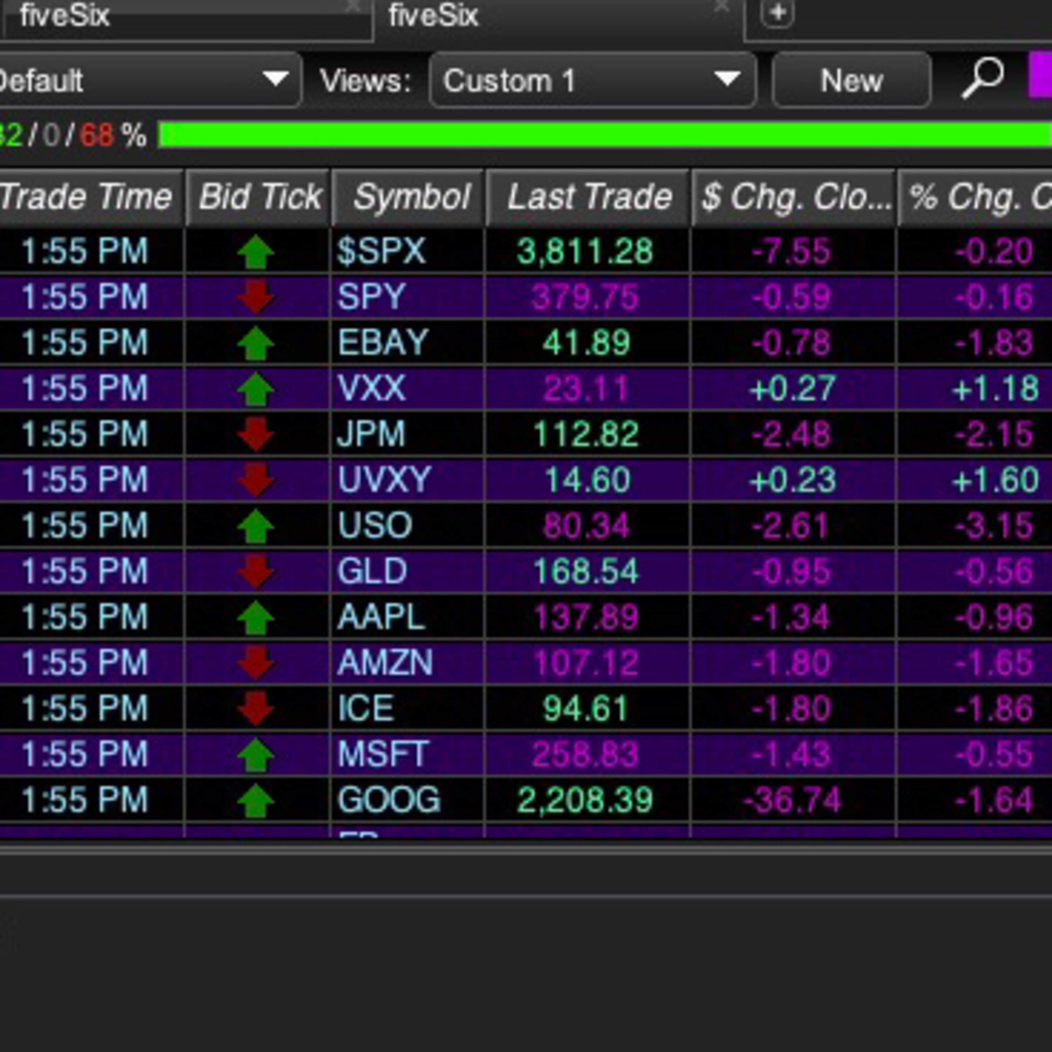
Task: Select the $SPX symbol
Action: tap(381, 251)
